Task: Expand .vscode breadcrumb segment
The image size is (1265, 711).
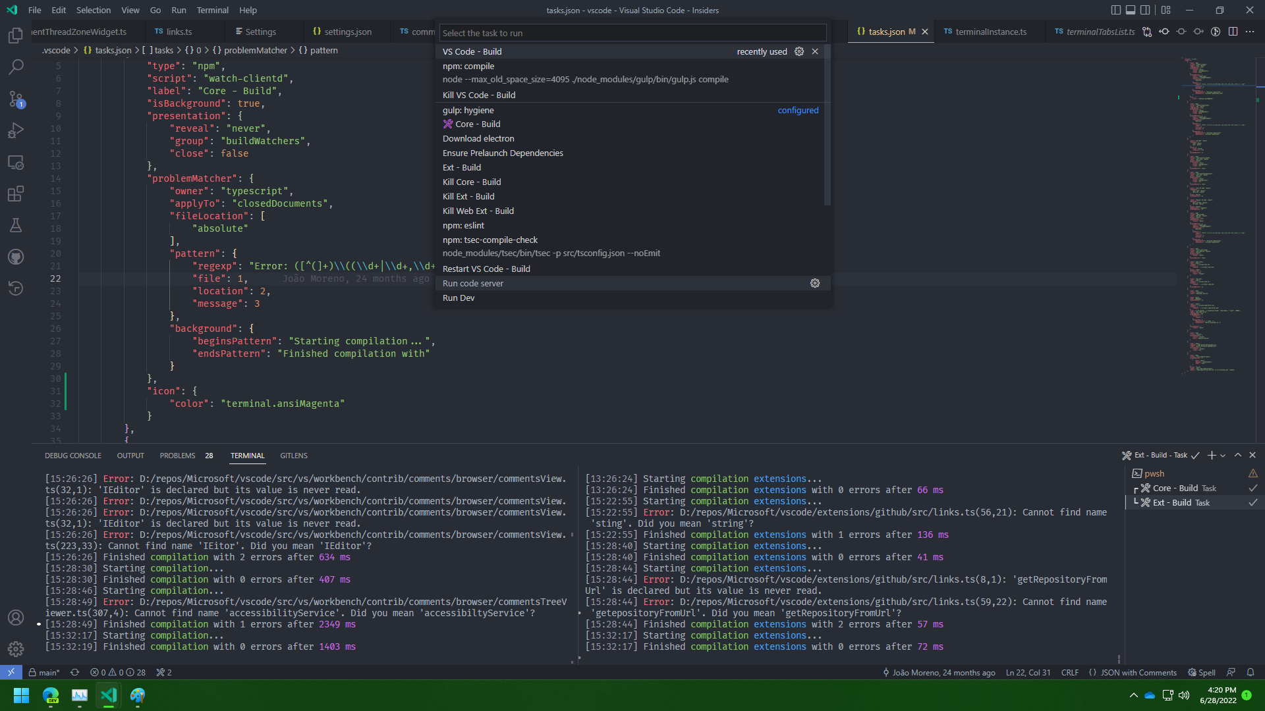Action: click(56, 50)
